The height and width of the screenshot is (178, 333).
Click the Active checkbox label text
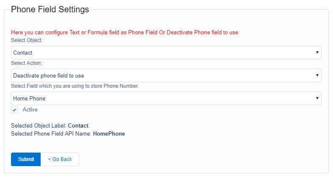(x=30, y=110)
